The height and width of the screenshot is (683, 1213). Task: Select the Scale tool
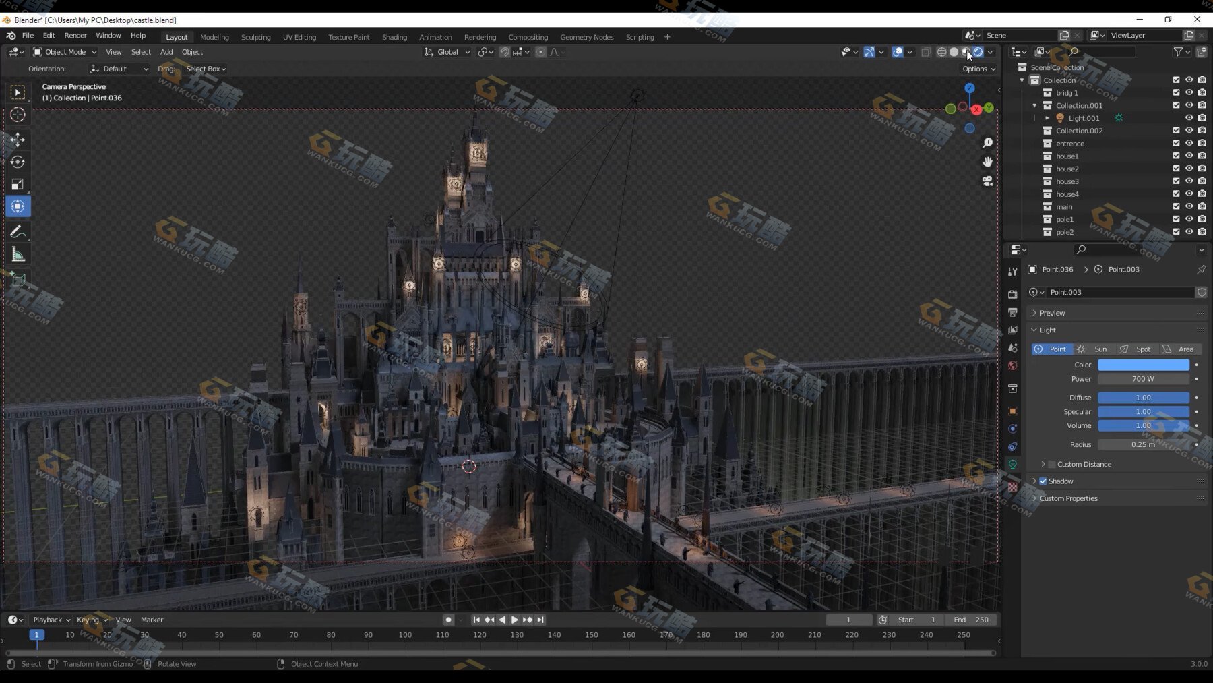[x=18, y=184]
